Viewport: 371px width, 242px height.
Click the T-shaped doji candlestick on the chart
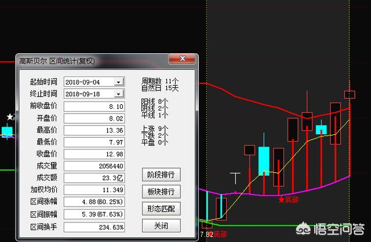click(235, 179)
